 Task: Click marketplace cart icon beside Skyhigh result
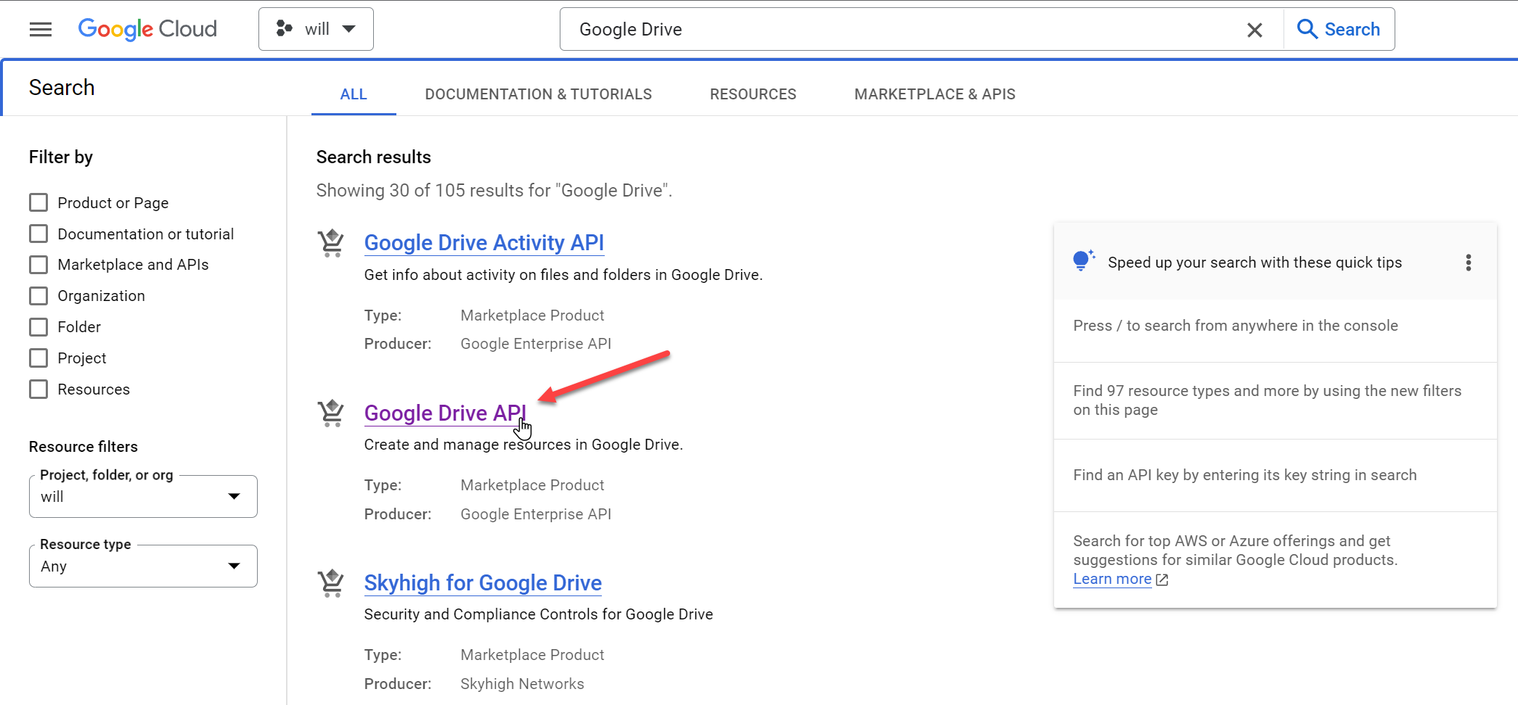[331, 582]
